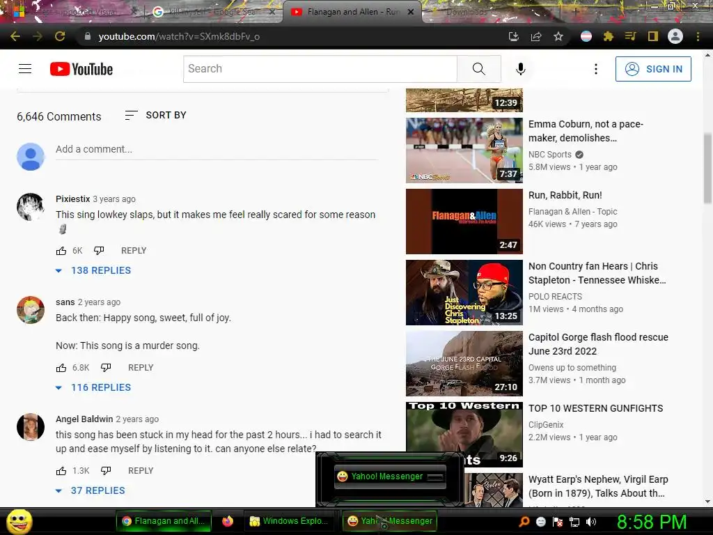Open TOP 10 WESTERN GUNFIGHTS video title
Screen dimensions: 713x535
(596, 408)
